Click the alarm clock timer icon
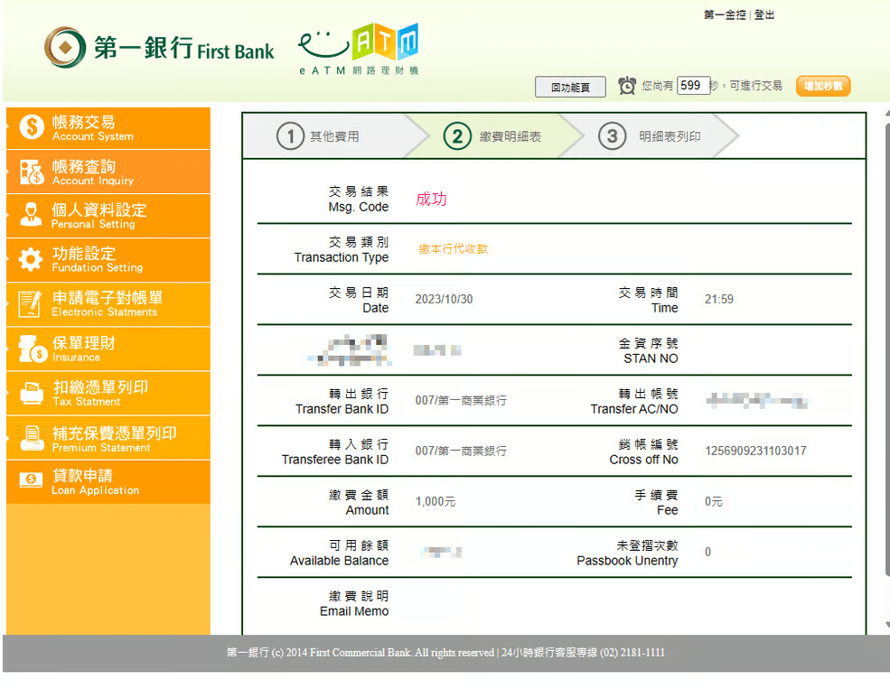This screenshot has height=689, width=890. click(x=627, y=86)
